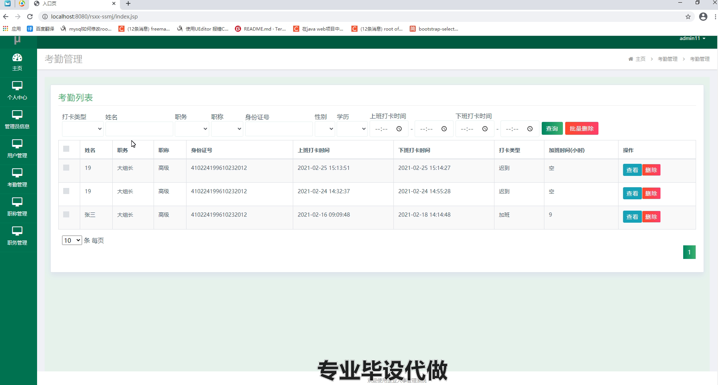Open the rows-per-page dropdown showing 10
Screen dimensions: 718x385
(72, 240)
